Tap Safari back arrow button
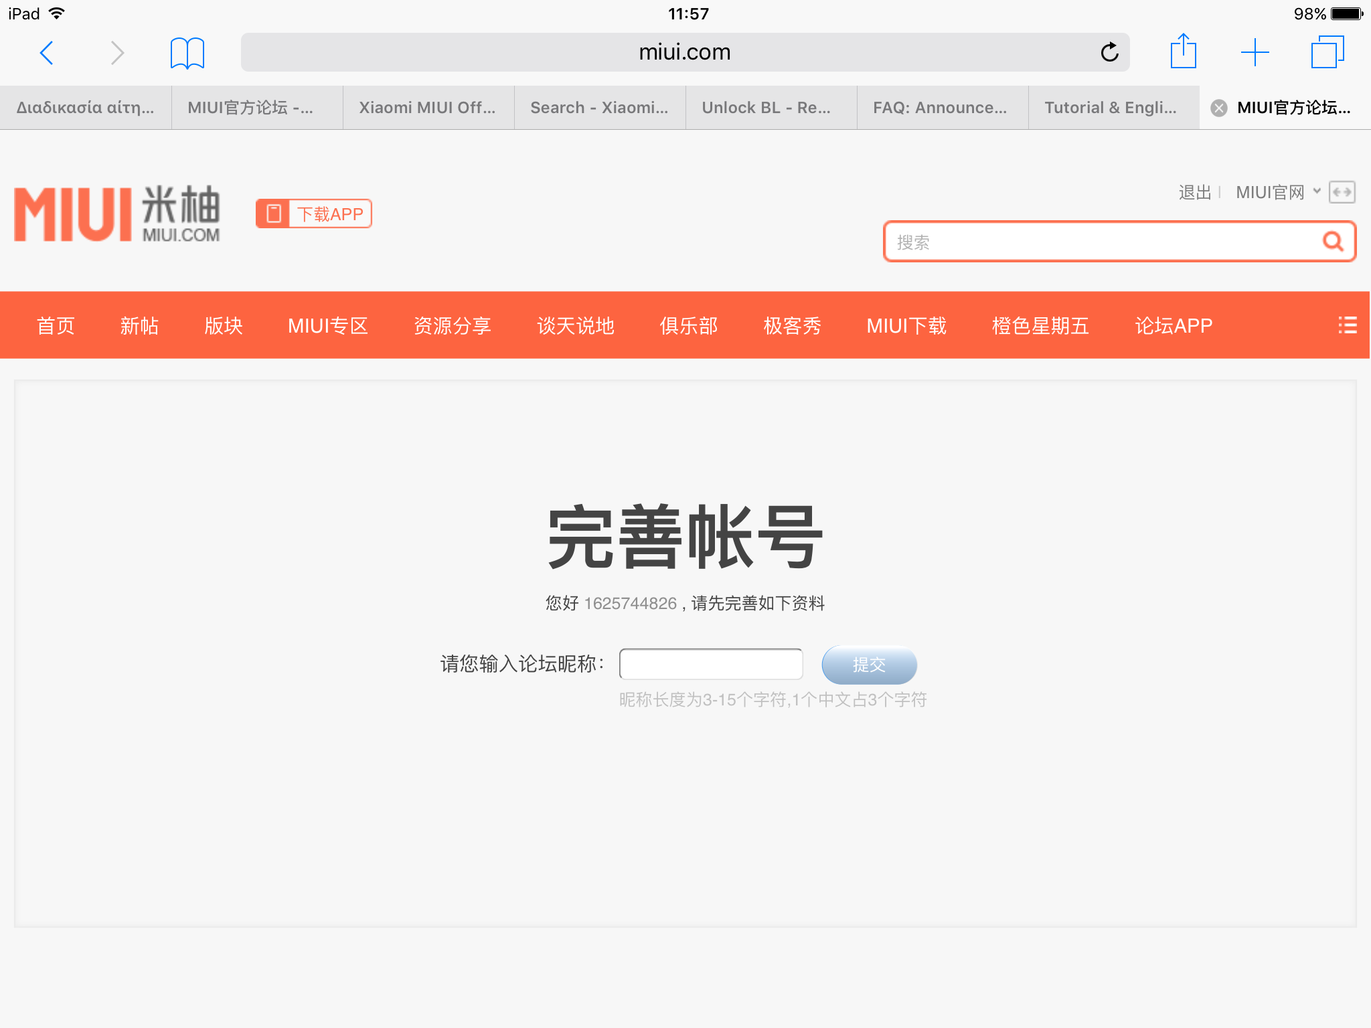Image resolution: width=1371 pixels, height=1028 pixels. coord(47,52)
